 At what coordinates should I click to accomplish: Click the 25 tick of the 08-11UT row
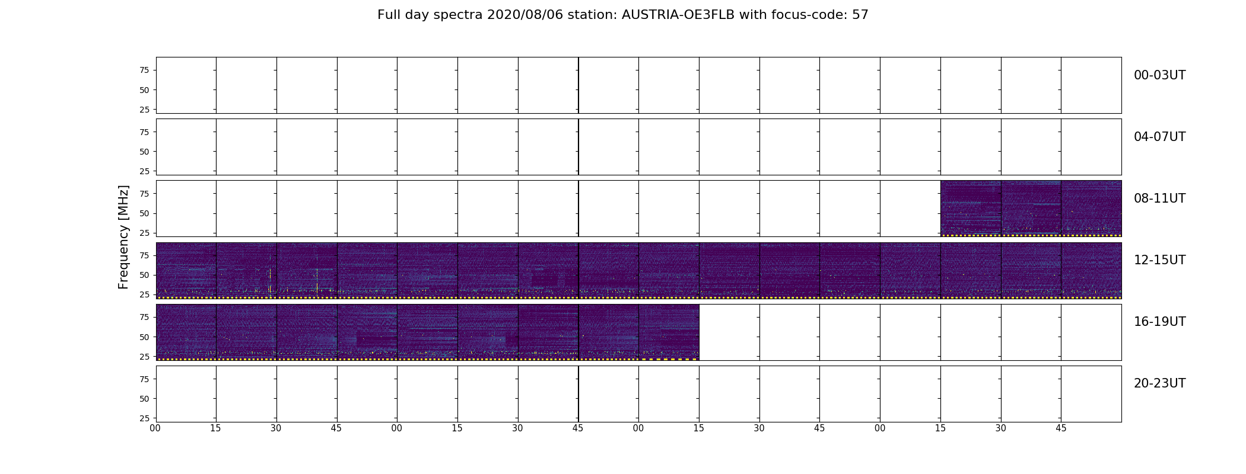coord(144,233)
